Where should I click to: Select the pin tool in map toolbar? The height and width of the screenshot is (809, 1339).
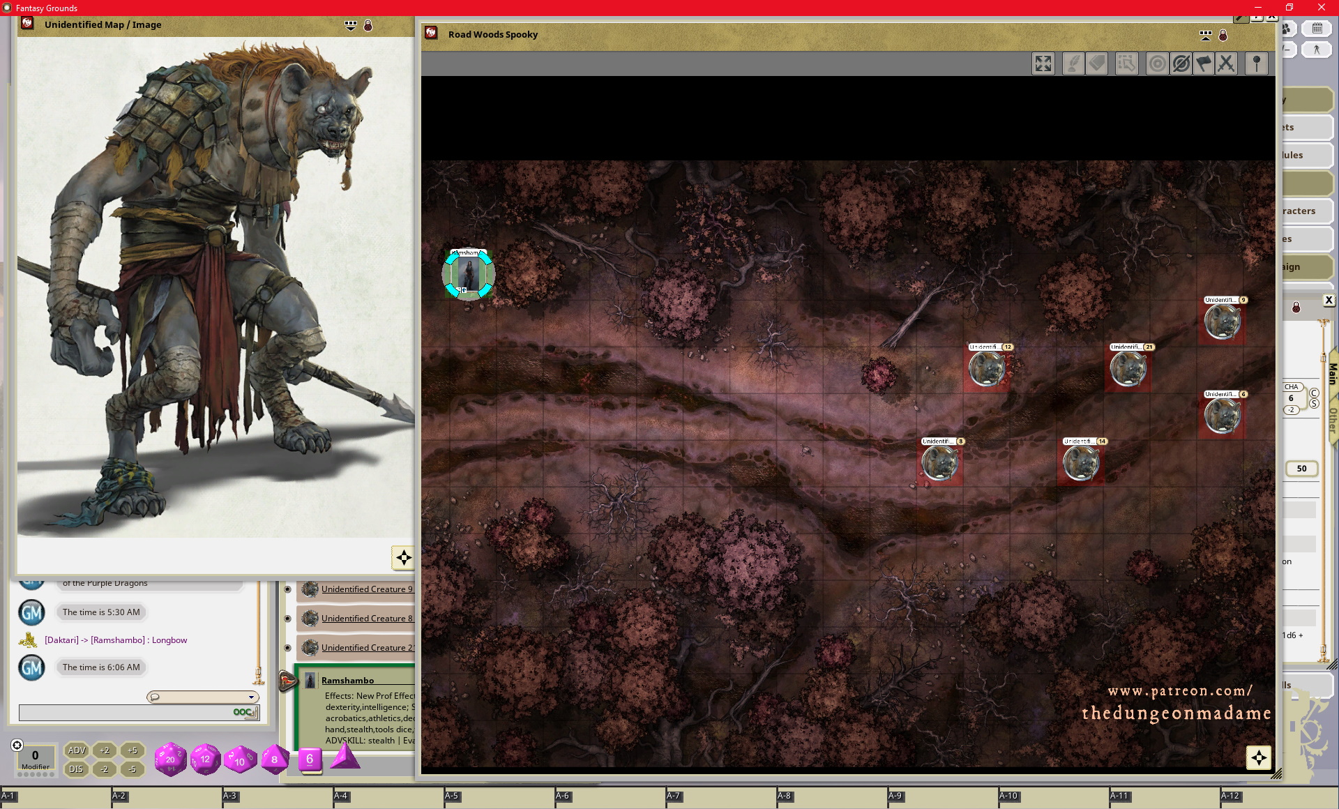coord(1257,64)
